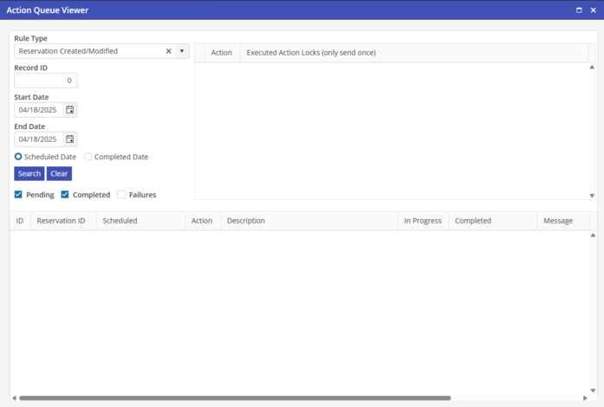Sort by the Reservation ID column
The image size is (604, 407).
tap(61, 221)
